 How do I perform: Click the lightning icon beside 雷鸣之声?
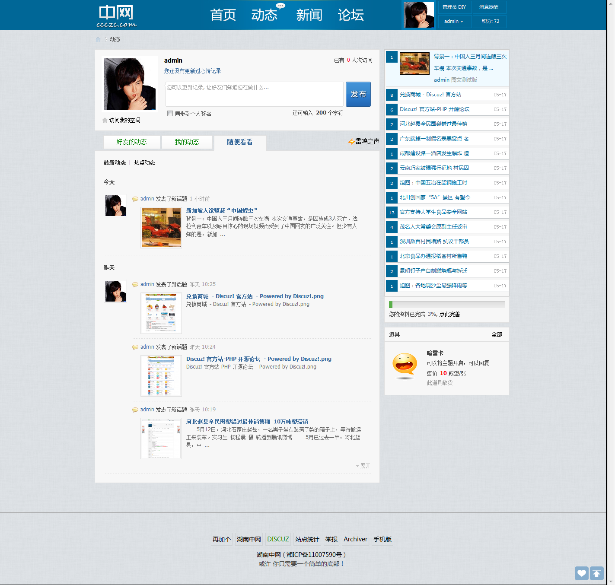point(351,141)
